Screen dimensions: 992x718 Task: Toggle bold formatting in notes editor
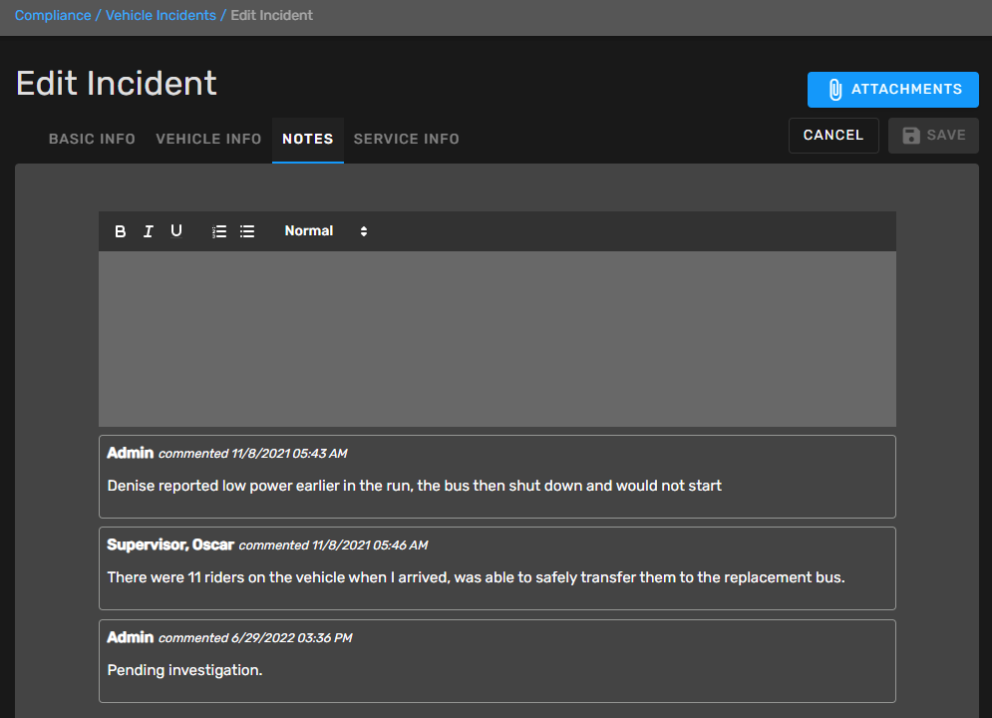(121, 231)
